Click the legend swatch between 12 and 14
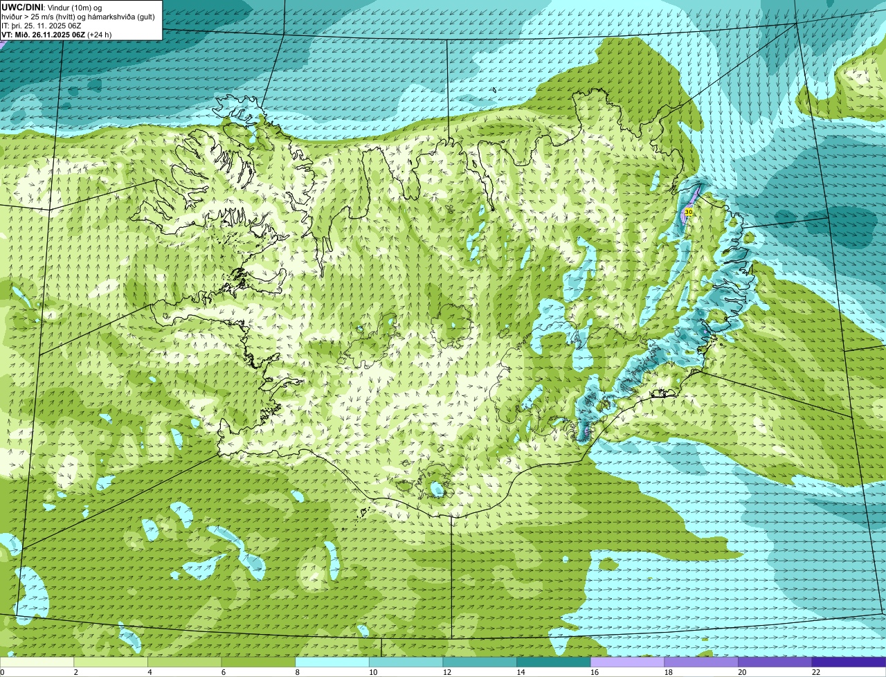The image size is (886, 677). coord(480,662)
